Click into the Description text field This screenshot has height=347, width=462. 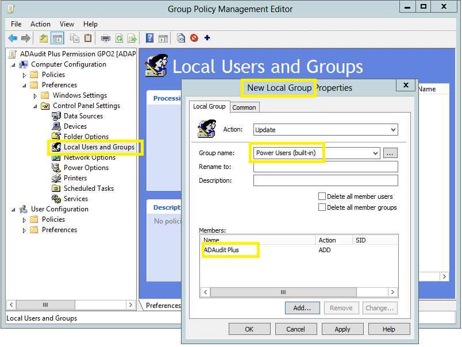point(325,181)
